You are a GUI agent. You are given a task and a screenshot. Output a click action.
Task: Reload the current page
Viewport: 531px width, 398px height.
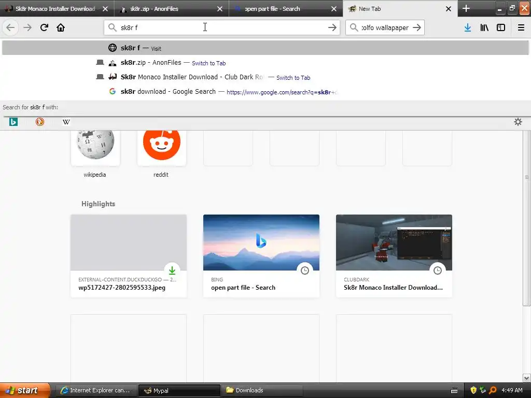coord(44,27)
